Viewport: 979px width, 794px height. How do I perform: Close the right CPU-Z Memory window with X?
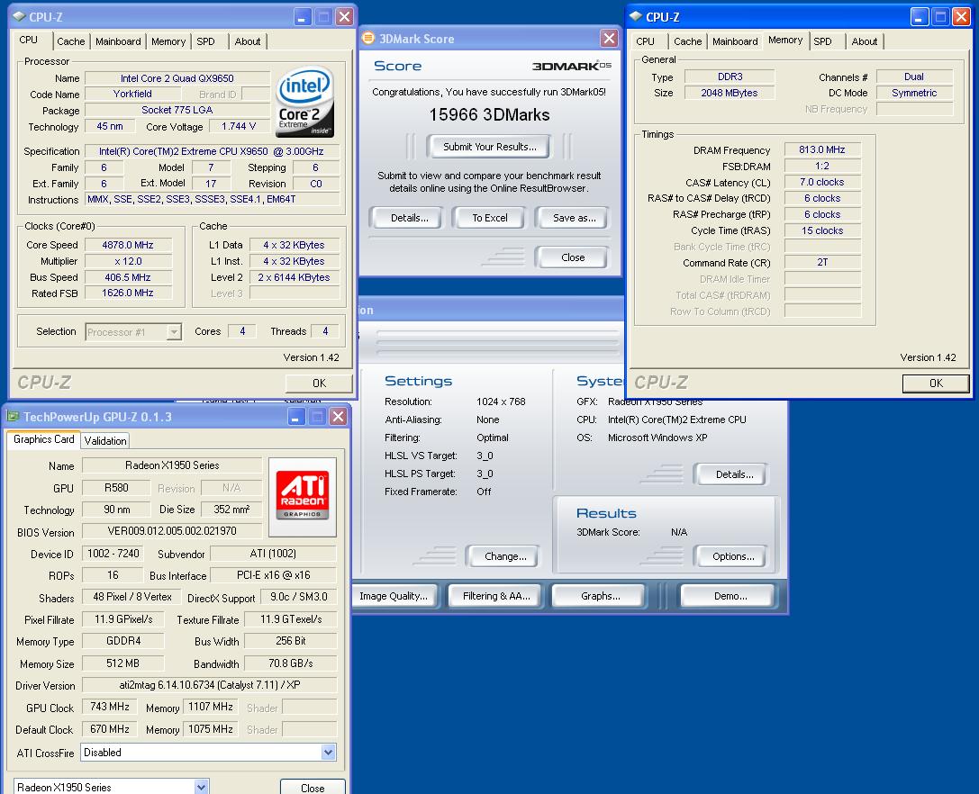[961, 17]
